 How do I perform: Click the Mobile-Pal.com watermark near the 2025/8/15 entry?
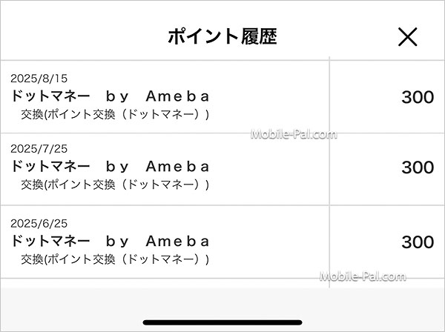(294, 135)
